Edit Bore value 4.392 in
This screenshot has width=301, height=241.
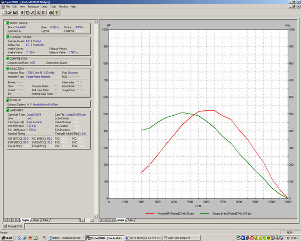click(x=55, y=27)
